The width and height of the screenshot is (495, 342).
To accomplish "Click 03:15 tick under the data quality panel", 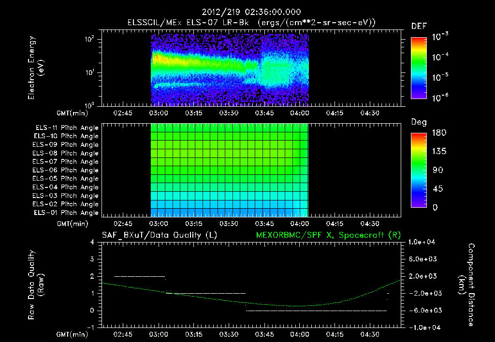I will [x=193, y=334].
